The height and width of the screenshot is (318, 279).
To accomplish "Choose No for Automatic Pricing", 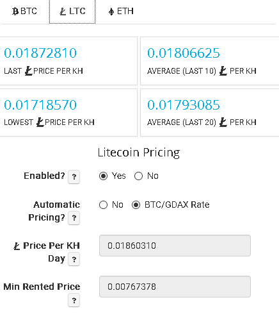I will coord(103,205).
